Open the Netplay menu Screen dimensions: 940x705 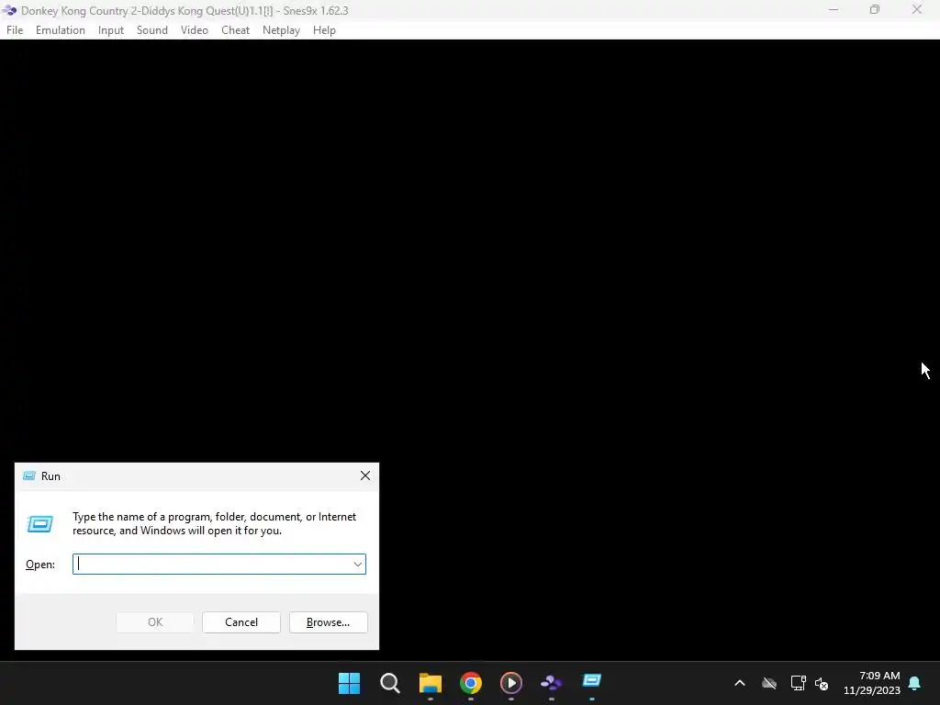pos(281,30)
